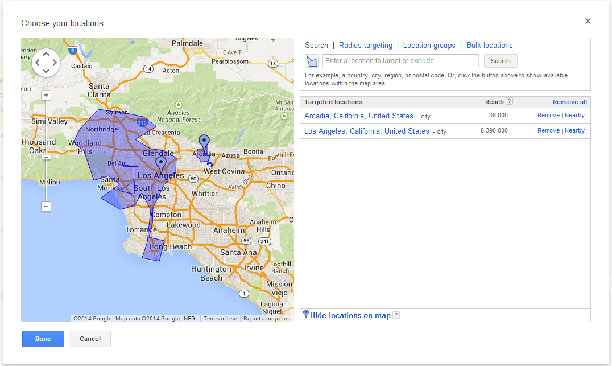This screenshot has width=612, height=366.
Task: Click Remove all targeted locations link
Action: [569, 102]
